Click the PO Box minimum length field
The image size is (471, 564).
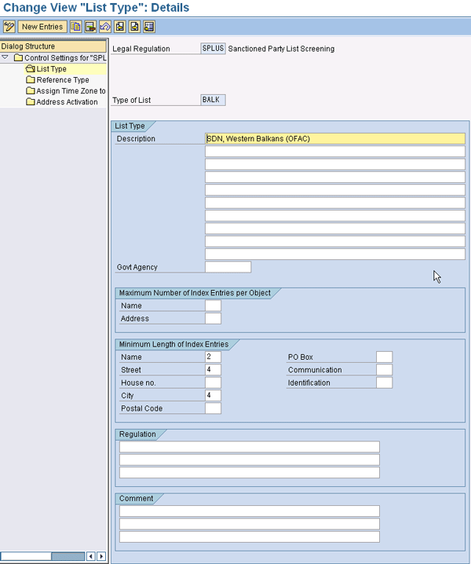383,357
